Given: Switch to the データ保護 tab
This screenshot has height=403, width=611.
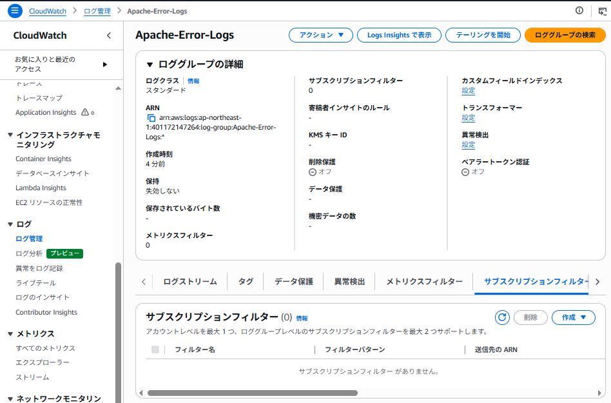Looking at the screenshot, I should pos(293,281).
